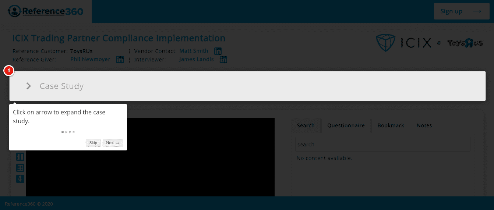Click the ICIX Trading Partner Compliance title
Image resolution: width=494 pixels, height=210 pixels.
pyautogui.click(x=119, y=38)
